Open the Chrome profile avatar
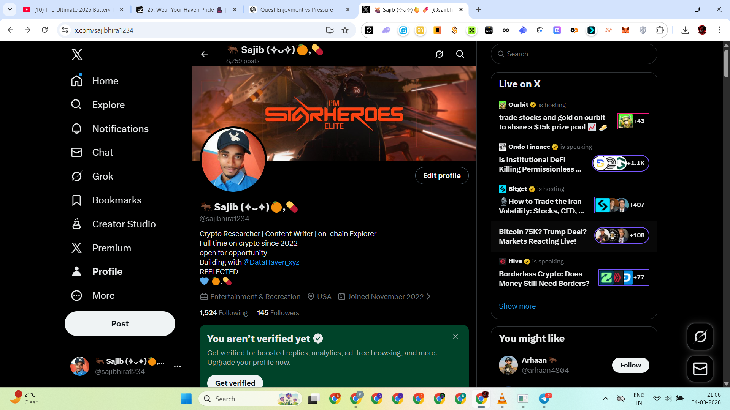 702,30
